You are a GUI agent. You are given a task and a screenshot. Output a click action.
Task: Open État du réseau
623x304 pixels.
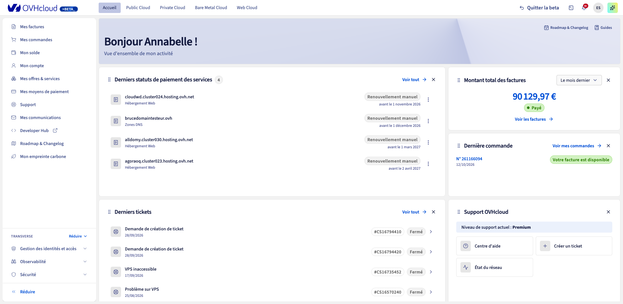click(x=495, y=267)
